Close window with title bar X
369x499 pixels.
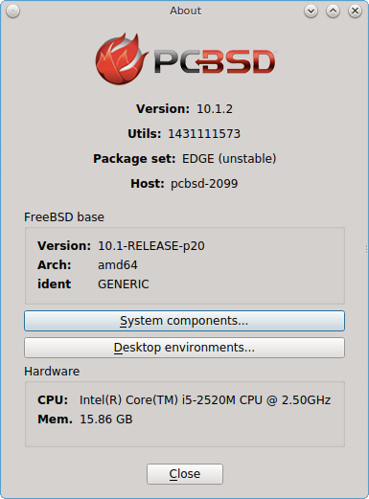click(355, 11)
